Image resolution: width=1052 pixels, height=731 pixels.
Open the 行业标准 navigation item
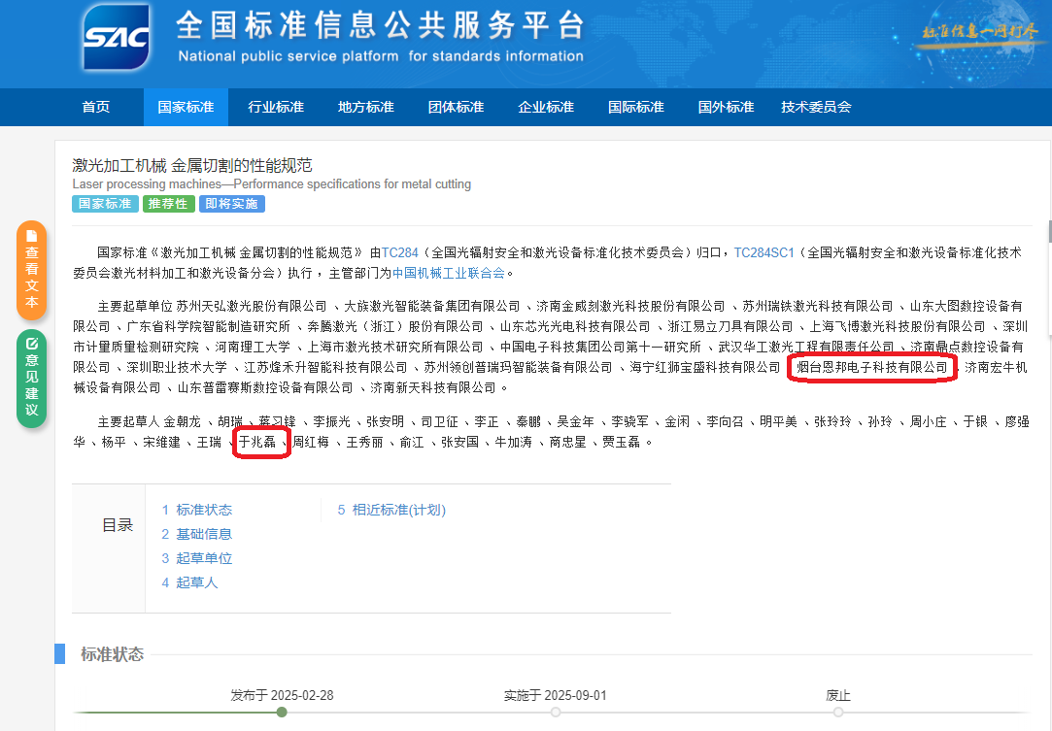[x=276, y=108]
